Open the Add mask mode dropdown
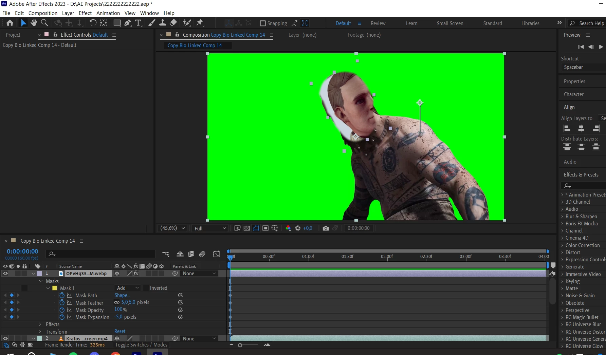606x355 pixels. [127, 288]
